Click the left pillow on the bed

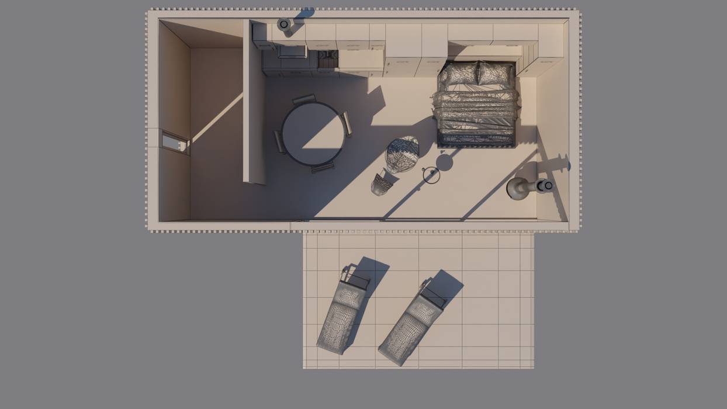click(x=458, y=74)
